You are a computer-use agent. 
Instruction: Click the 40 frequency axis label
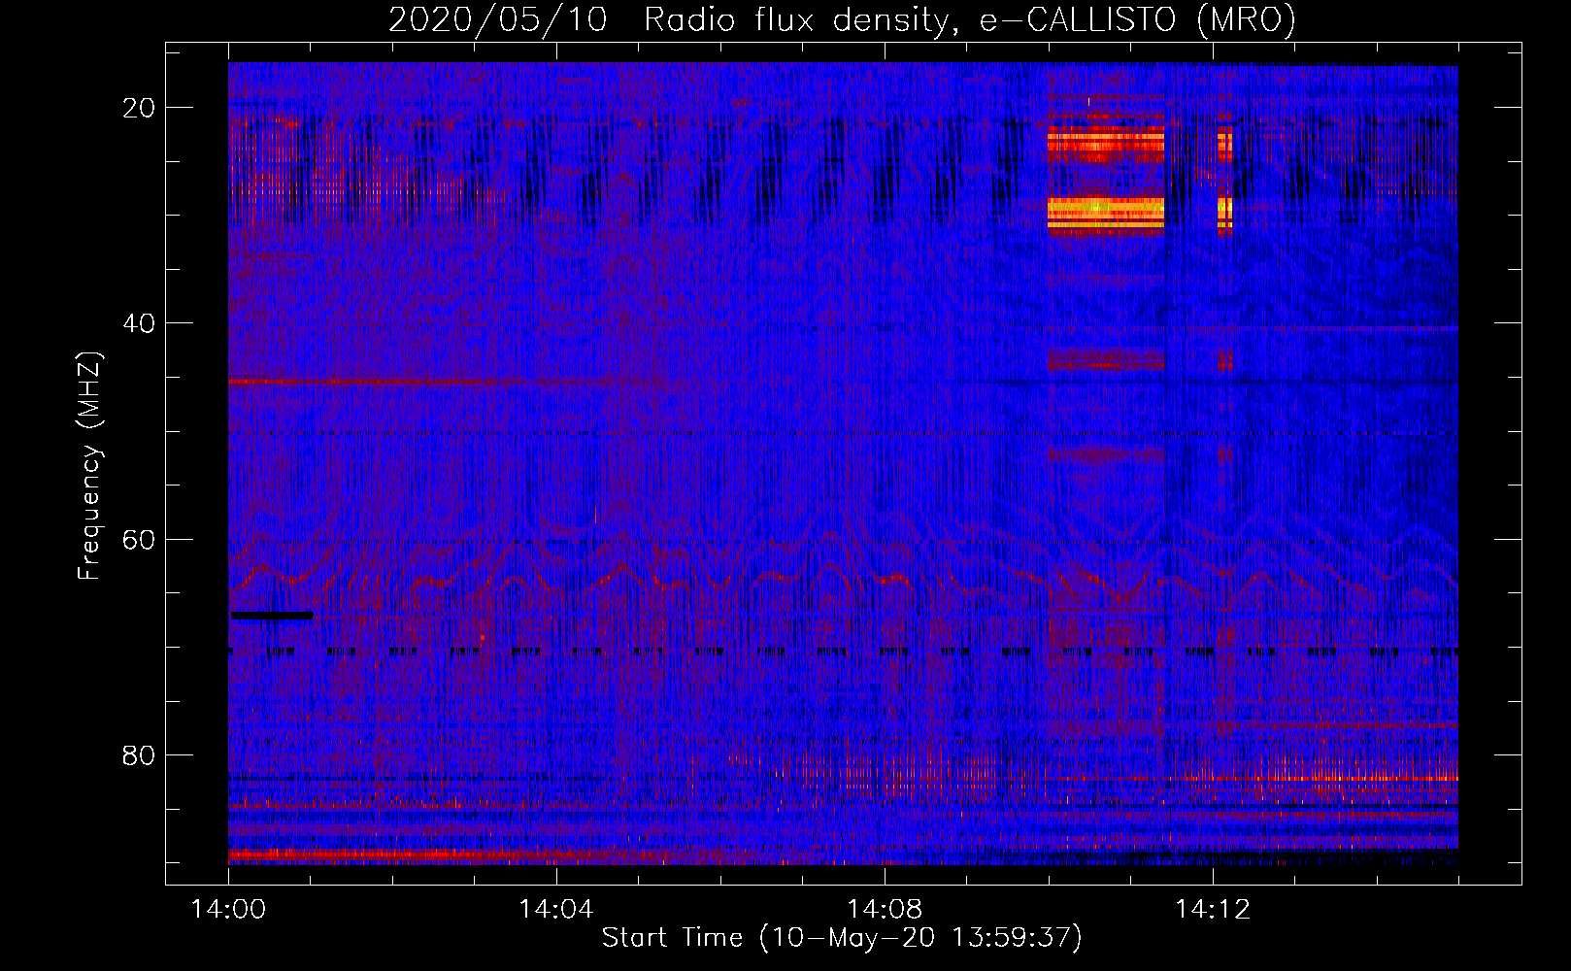point(139,323)
